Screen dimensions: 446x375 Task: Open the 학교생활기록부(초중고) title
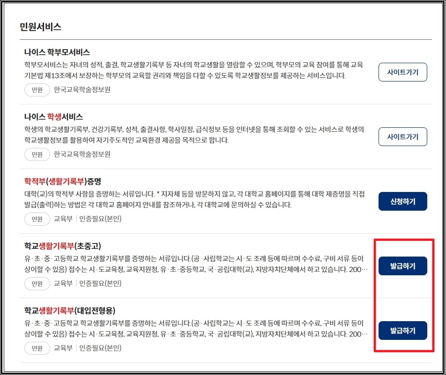[63, 246]
